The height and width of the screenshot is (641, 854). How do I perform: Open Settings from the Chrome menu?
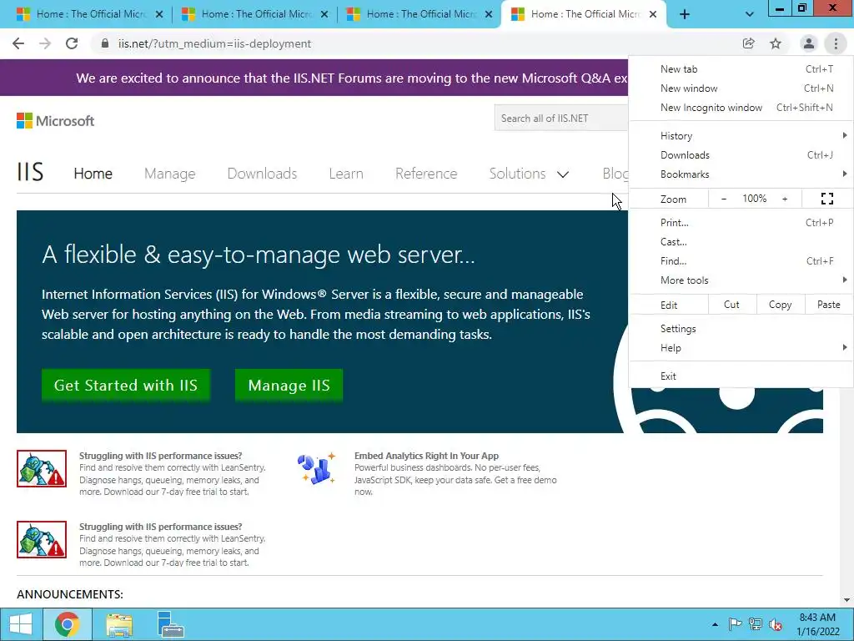click(x=741, y=329)
